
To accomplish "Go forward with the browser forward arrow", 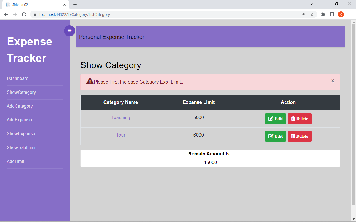I will pyautogui.click(x=15, y=14).
